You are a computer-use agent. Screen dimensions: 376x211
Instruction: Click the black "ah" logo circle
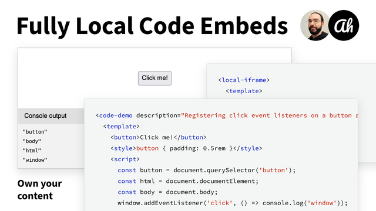(344, 25)
